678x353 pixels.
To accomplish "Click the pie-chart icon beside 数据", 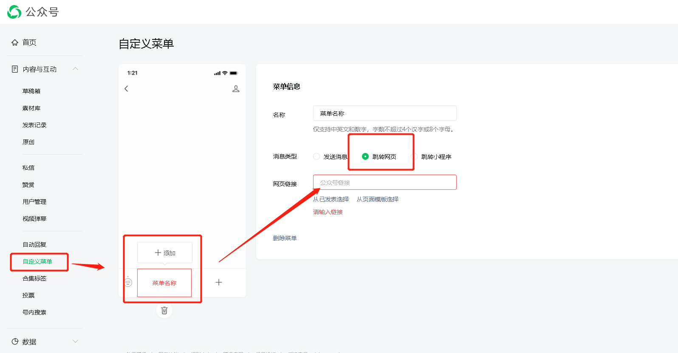I will (x=15, y=342).
